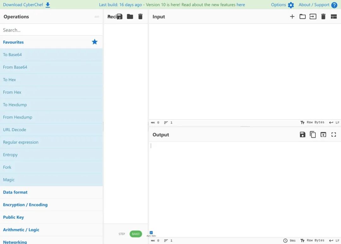Select the Fork operation
341x244 pixels.
[51, 167]
